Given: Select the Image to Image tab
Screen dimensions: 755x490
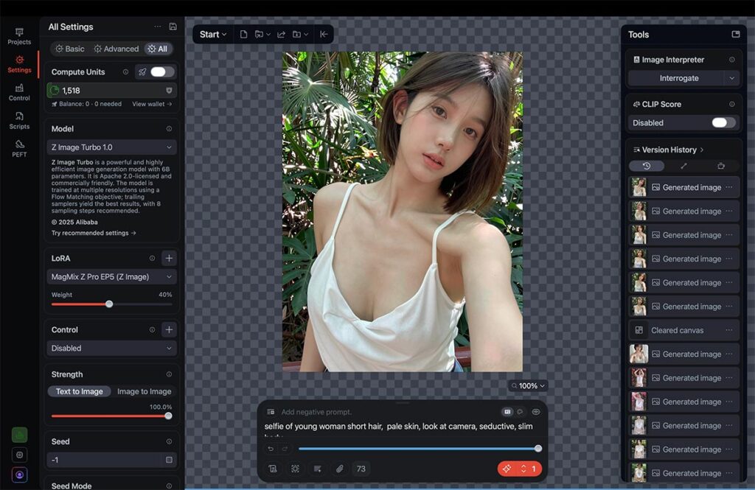Looking at the screenshot, I should [144, 392].
